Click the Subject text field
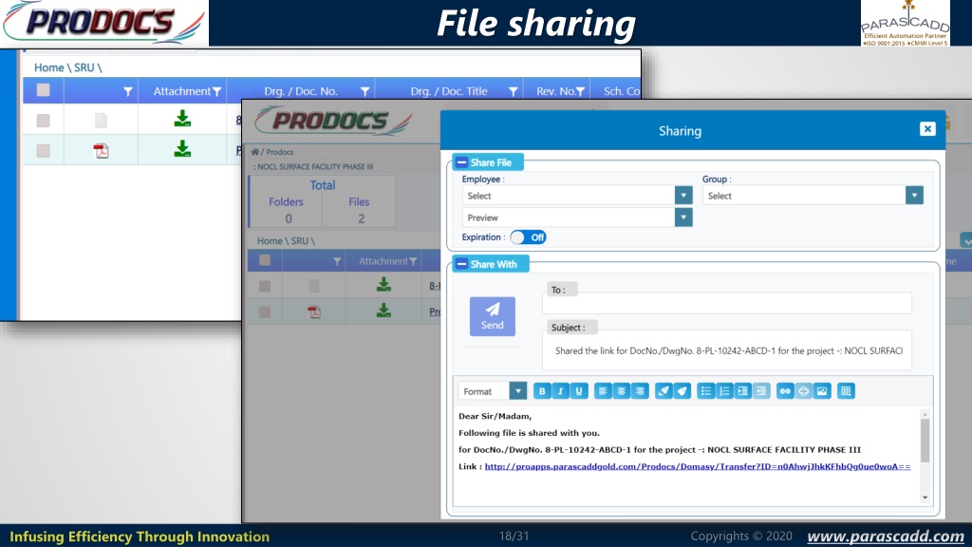This screenshot has height=547, width=972. click(x=726, y=350)
